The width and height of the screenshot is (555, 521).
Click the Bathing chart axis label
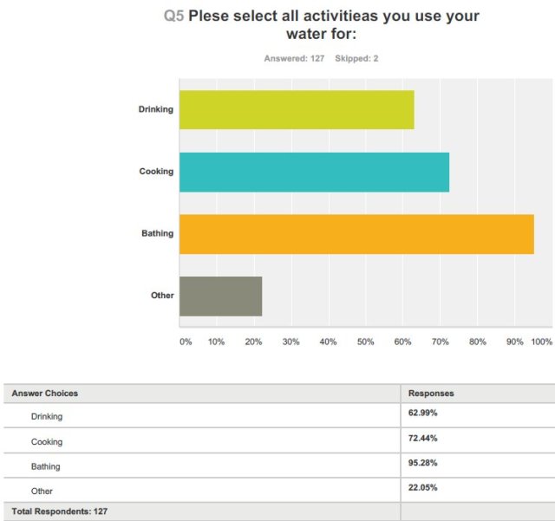(x=157, y=233)
